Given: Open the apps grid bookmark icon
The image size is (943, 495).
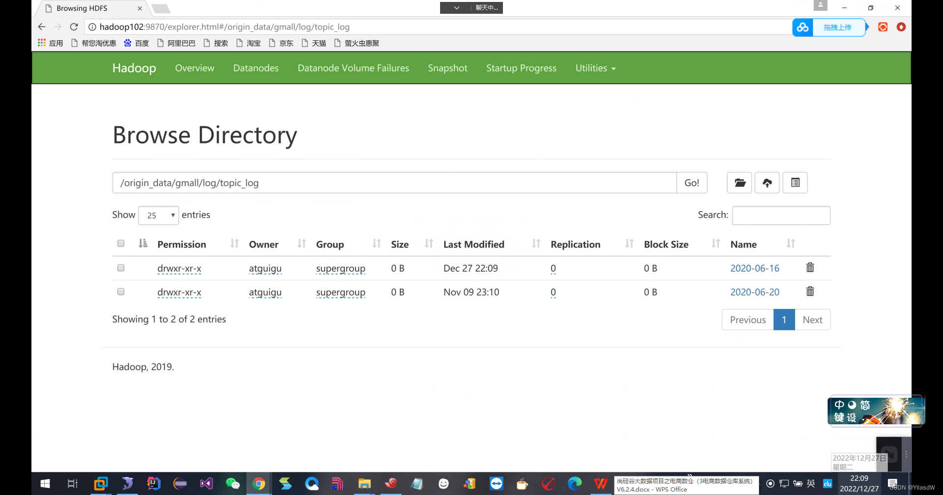Looking at the screenshot, I should pos(42,43).
